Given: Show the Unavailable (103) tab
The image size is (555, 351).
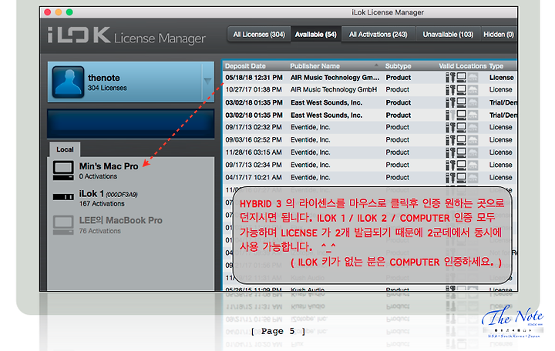Looking at the screenshot, I should point(448,35).
